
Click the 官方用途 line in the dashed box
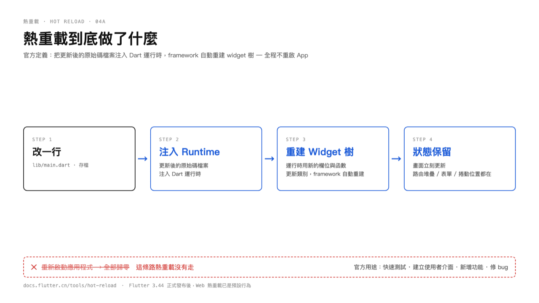point(431,267)
